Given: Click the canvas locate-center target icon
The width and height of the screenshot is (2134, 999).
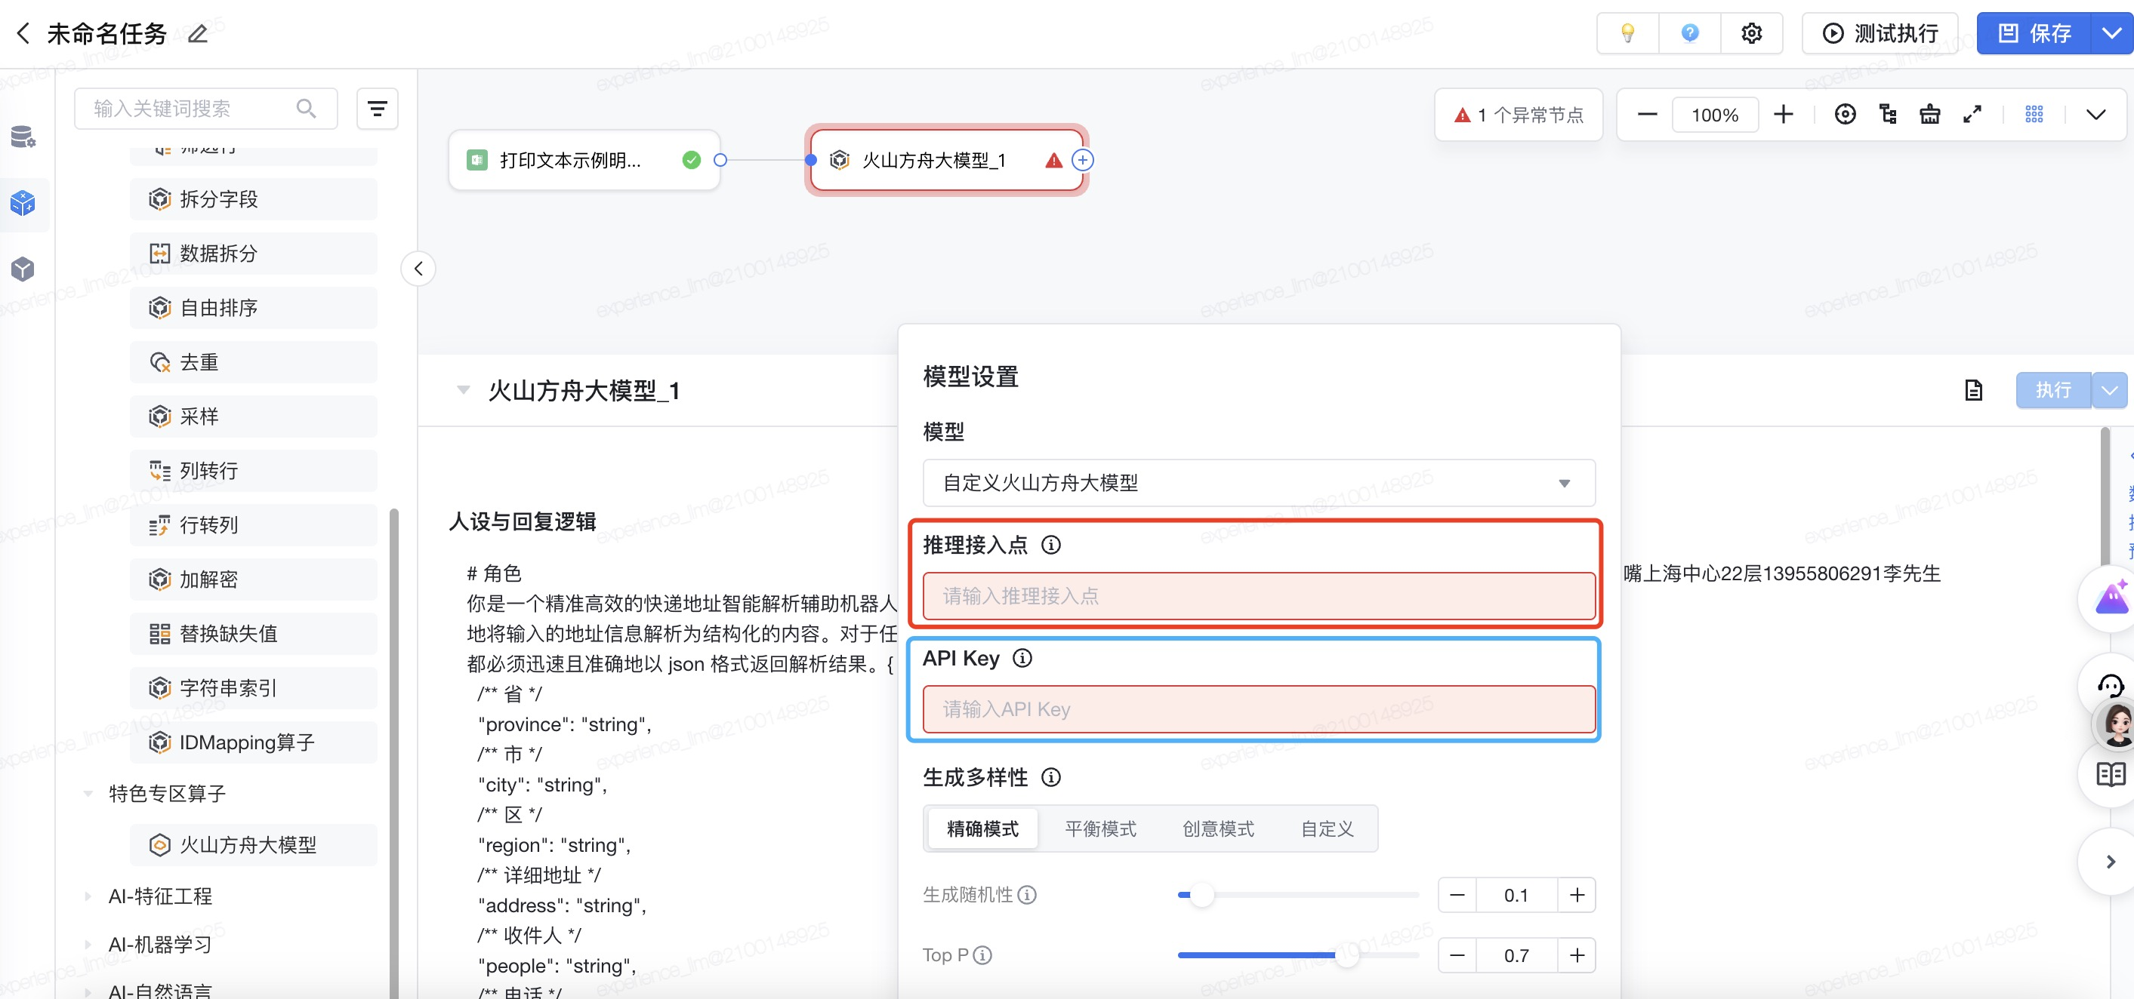Looking at the screenshot, I should (x=1845, y=114).
